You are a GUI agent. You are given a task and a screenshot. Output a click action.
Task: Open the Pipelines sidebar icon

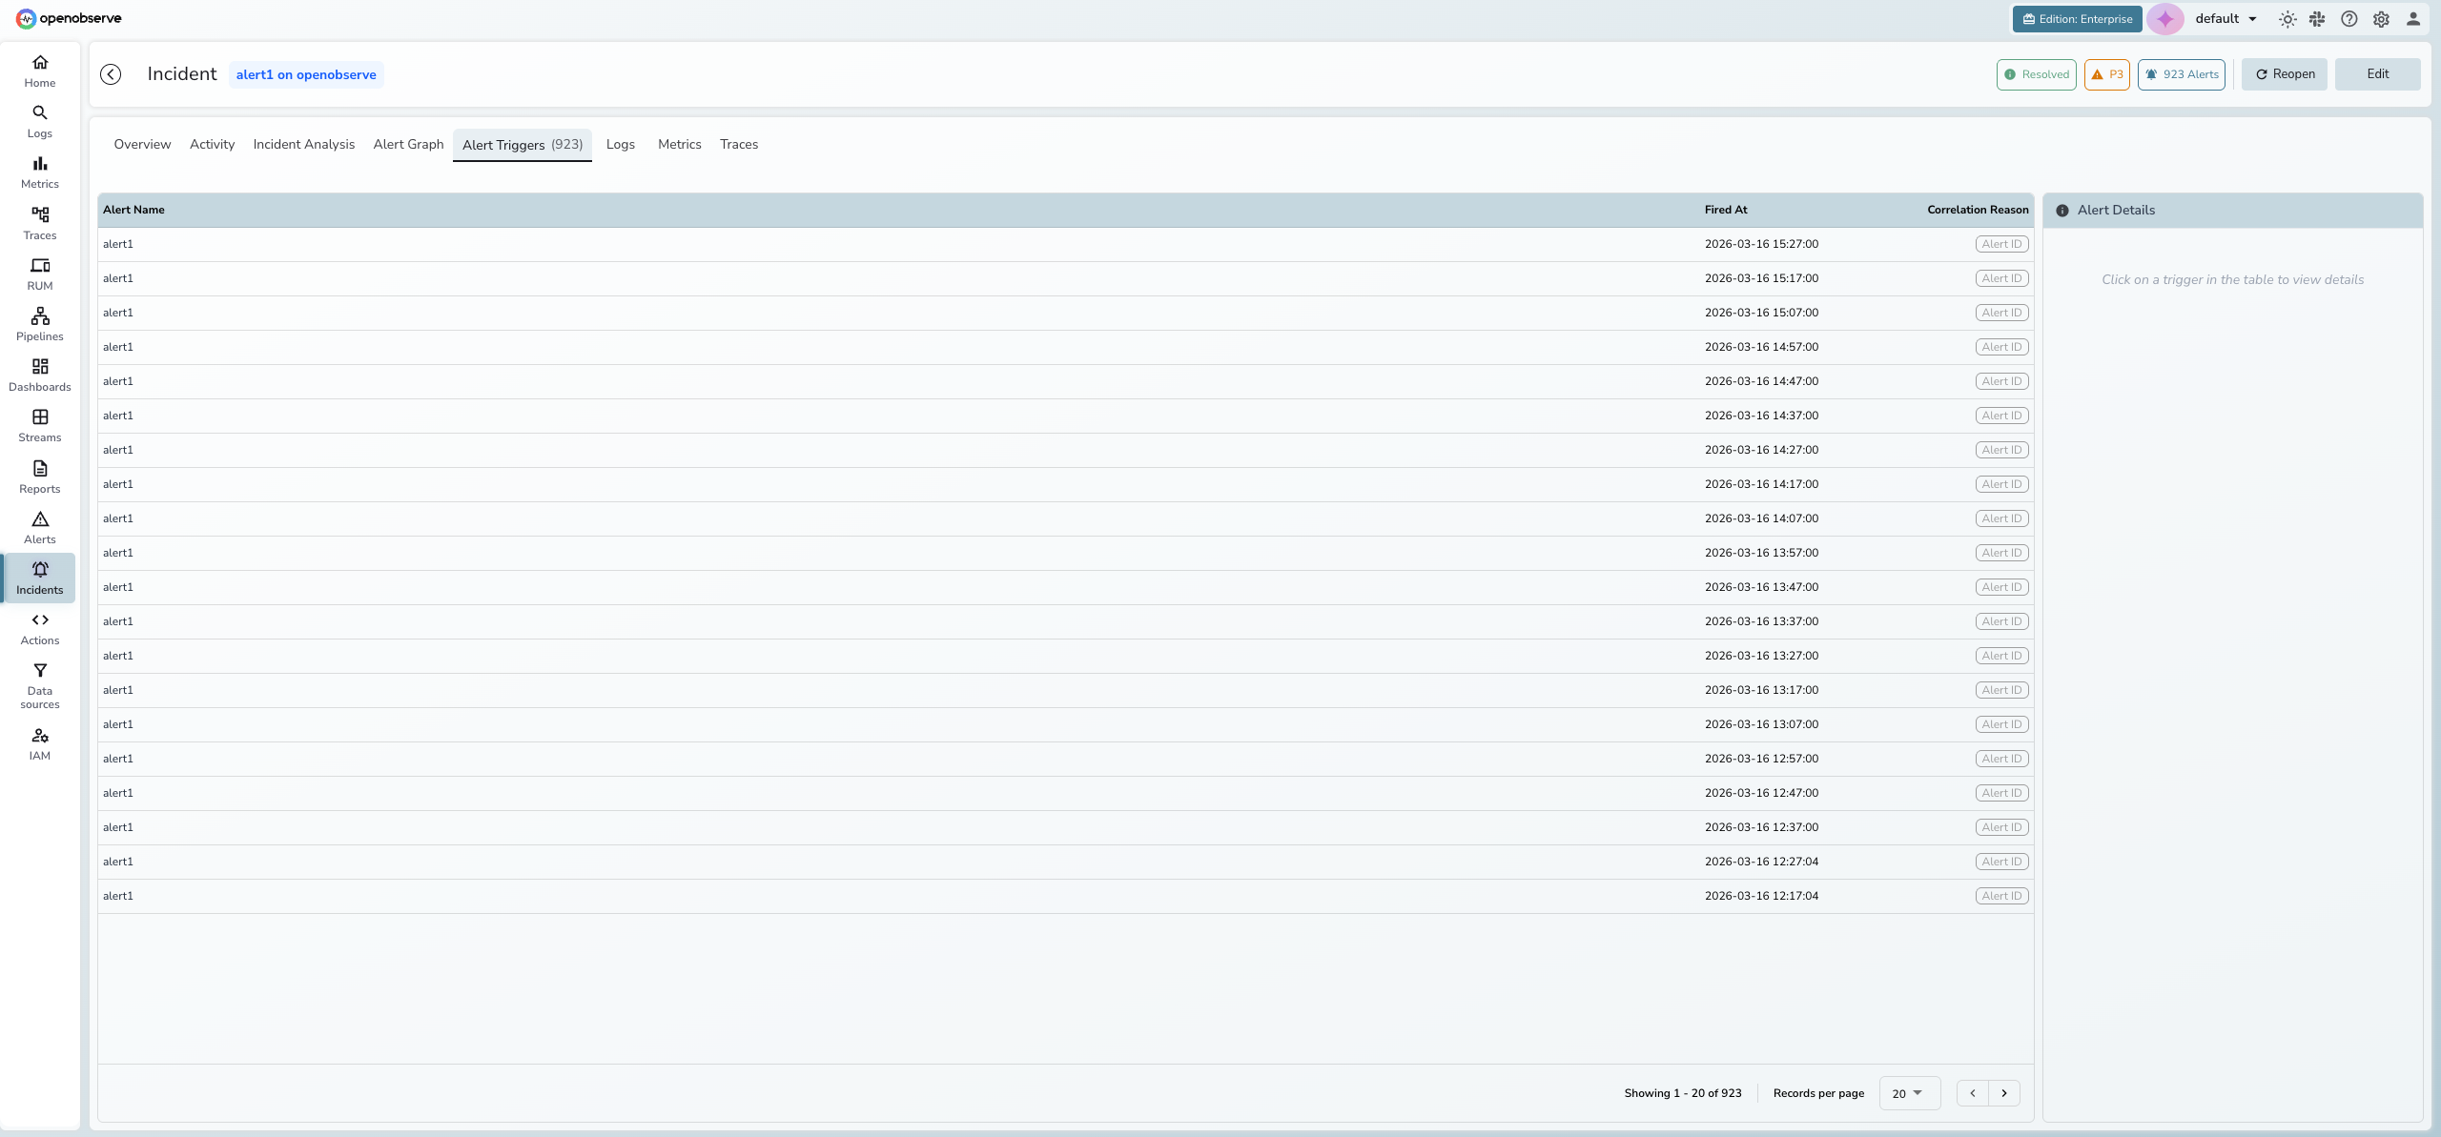(40, 324)
